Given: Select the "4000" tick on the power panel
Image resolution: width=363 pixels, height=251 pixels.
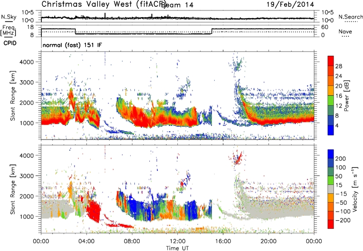Looking at the screenshot, I should tap(26, 62).
